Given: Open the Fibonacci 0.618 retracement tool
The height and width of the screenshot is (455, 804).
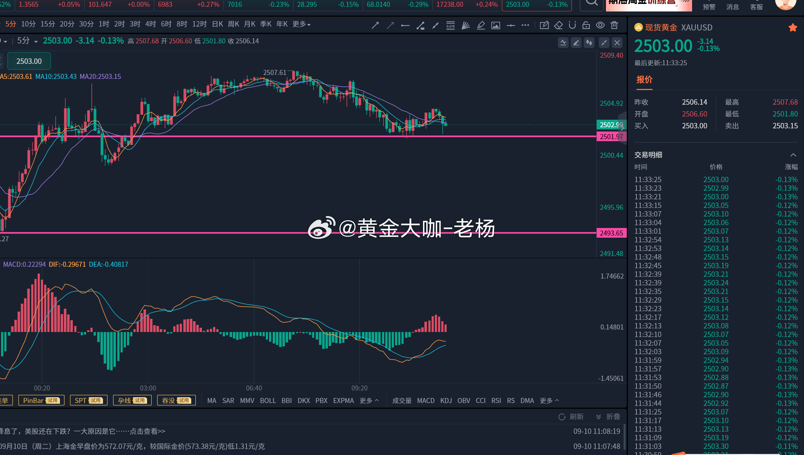Looking at the screenshot, I should coord(451,25).
